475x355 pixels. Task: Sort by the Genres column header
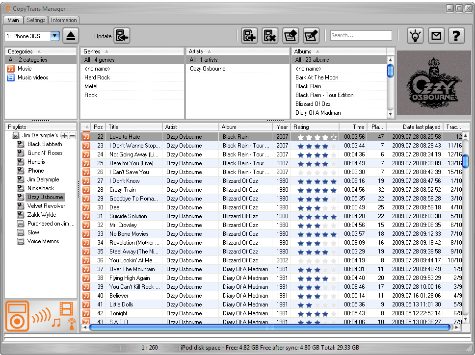132,51
